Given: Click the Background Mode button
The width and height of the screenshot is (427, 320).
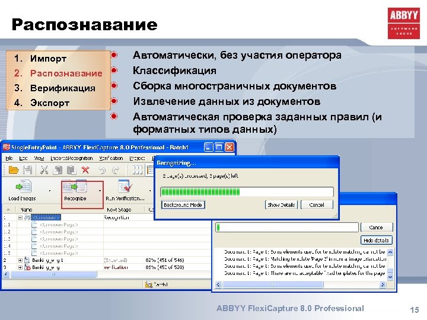Looking at the screenshot, I should point(183,204).
